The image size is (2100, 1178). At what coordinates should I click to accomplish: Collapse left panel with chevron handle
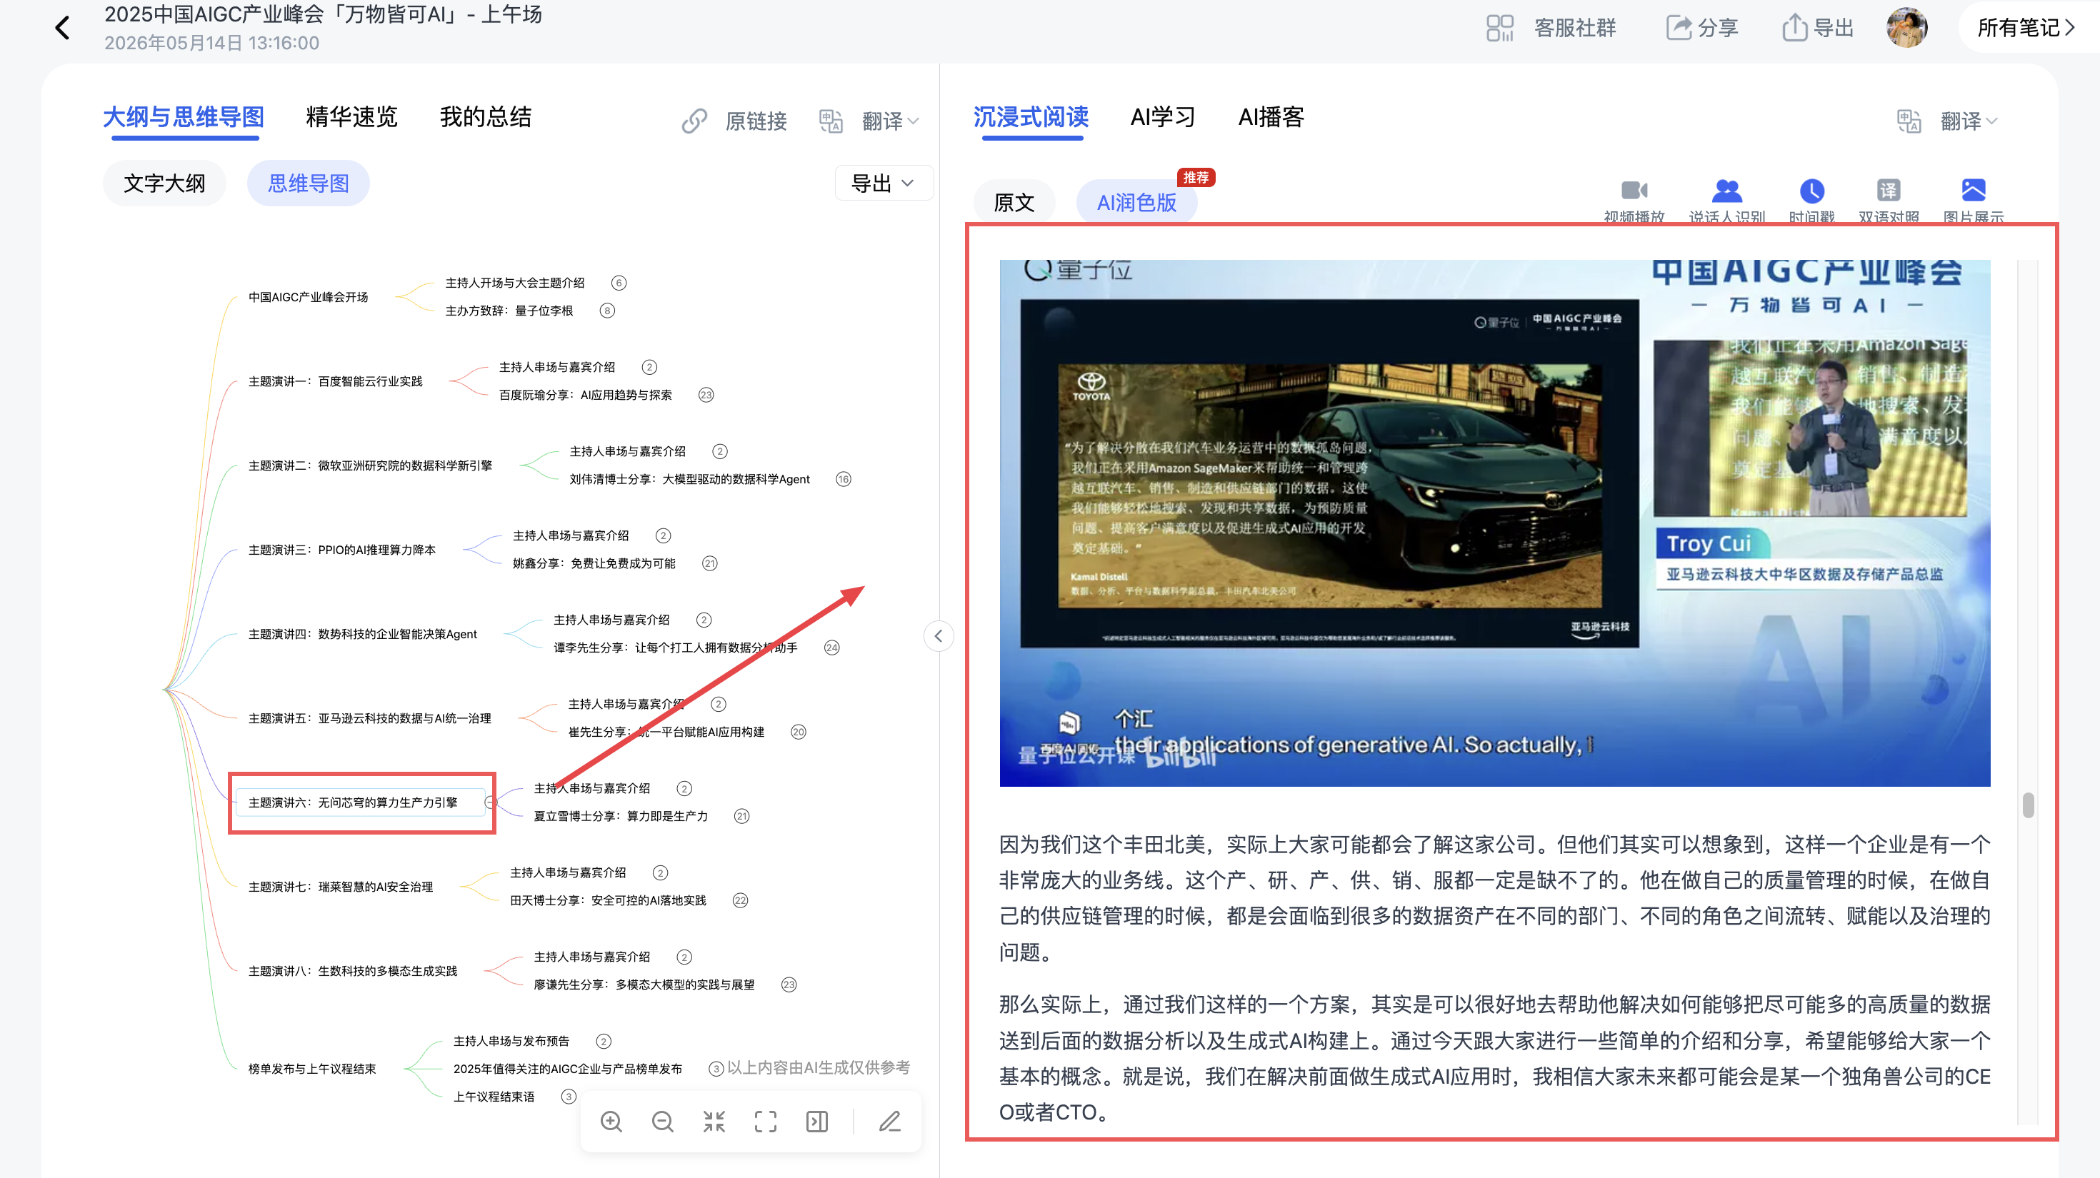pos(939,636)
